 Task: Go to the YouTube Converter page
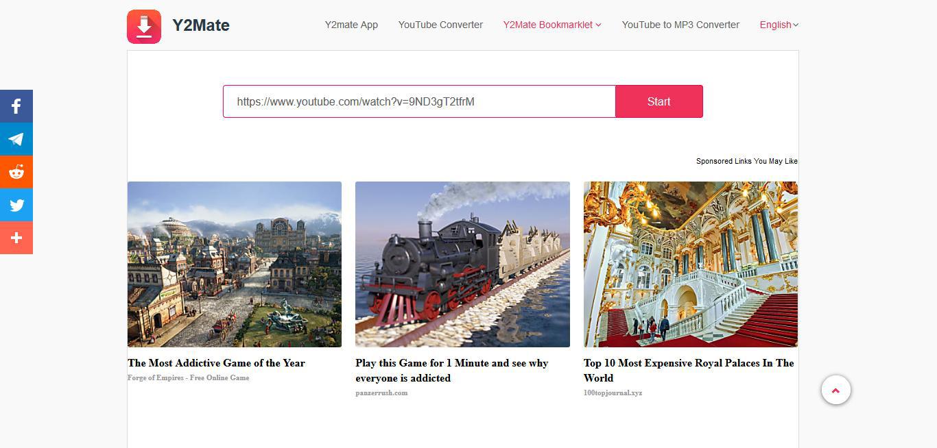click(440, 25)
